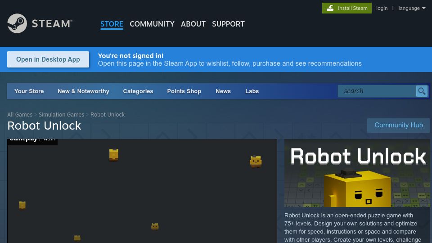Open the Community Hub
The height and width of the screenshot is (243, 432).
(x=398, y=126)
